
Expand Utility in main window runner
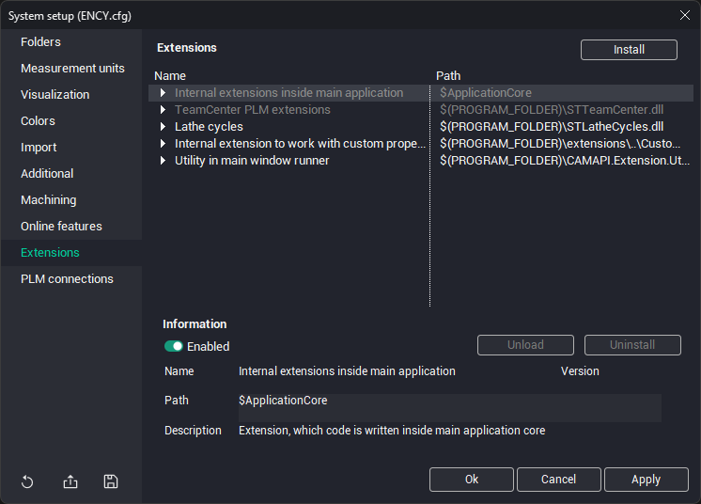click(163, 161)
